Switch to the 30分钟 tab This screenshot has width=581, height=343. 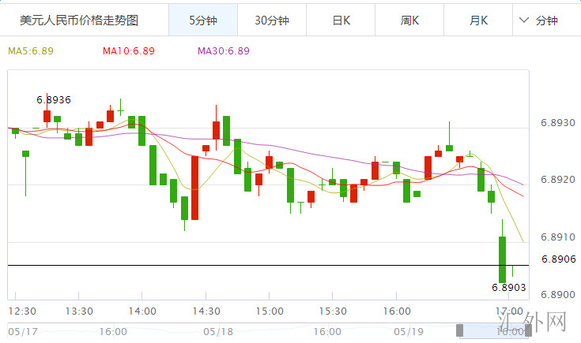[271, 21]
